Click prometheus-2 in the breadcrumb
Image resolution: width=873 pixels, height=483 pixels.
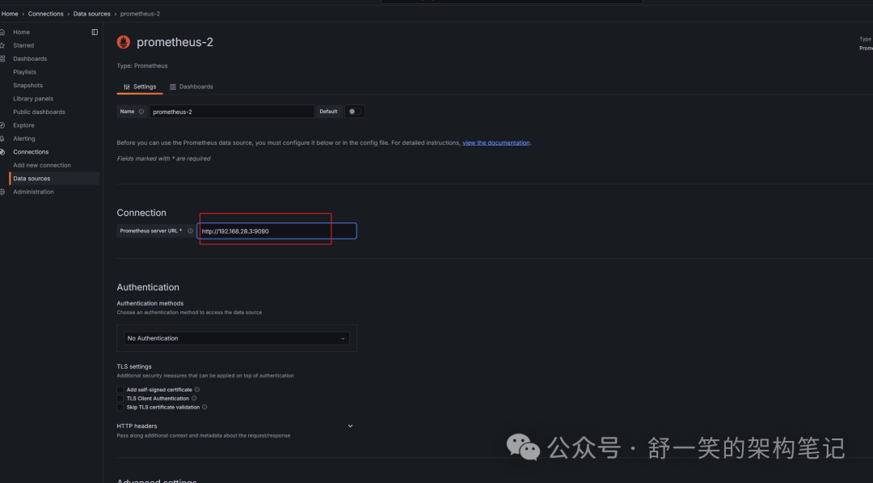coord(141,14)
